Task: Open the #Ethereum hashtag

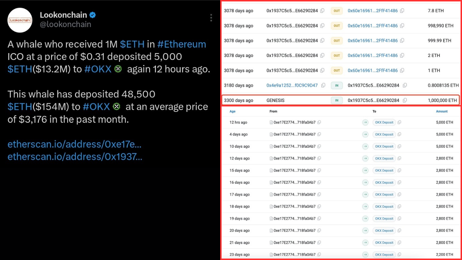Action: (182, 44)
